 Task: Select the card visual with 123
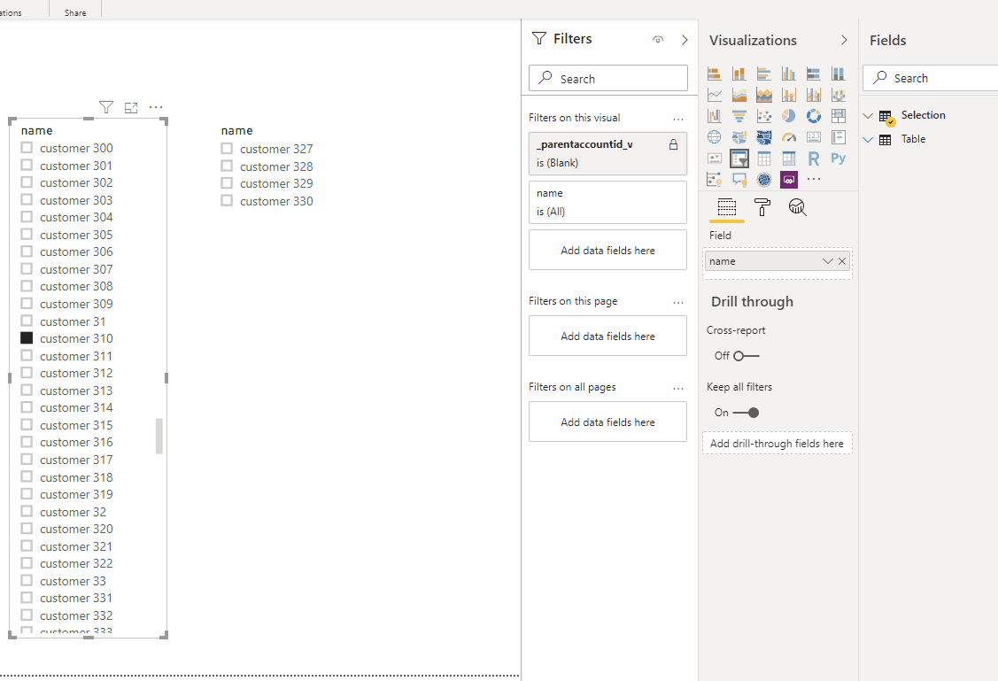814,137
